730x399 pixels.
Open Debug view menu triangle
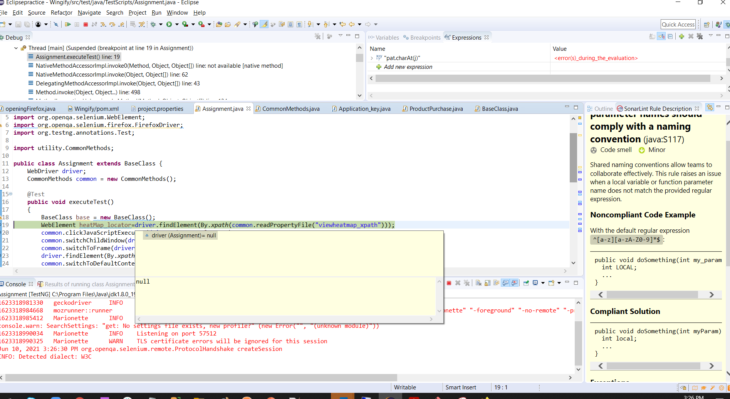coord(340,36)
